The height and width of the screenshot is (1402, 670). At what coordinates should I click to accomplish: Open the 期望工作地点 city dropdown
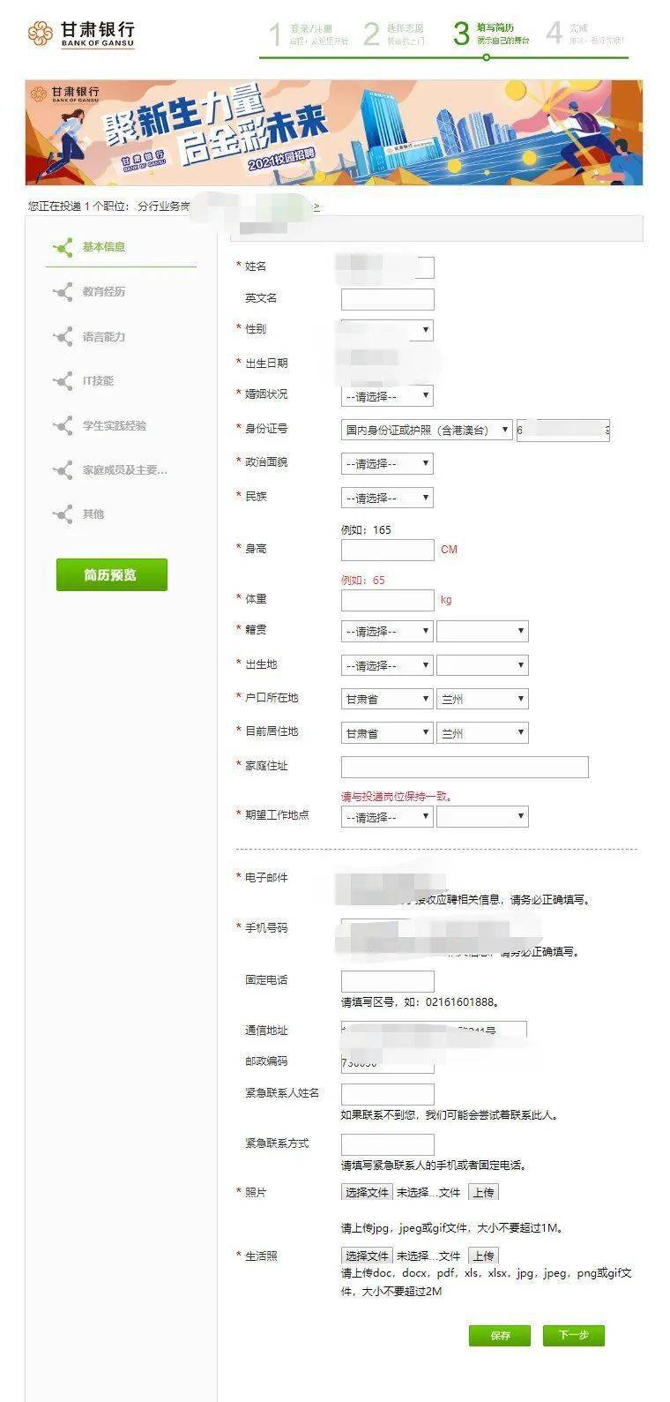(482, 817)
